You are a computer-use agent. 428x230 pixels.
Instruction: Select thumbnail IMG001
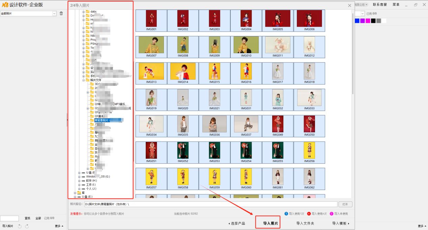tap(151, 21)
